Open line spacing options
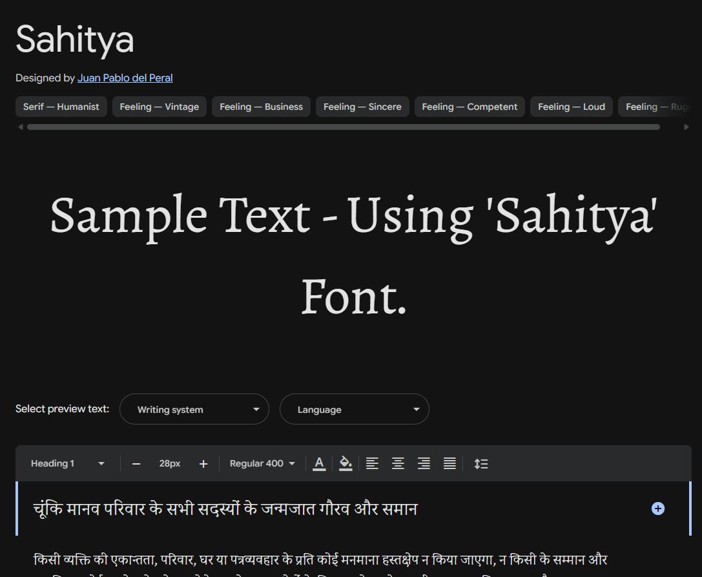 point(481,464)
